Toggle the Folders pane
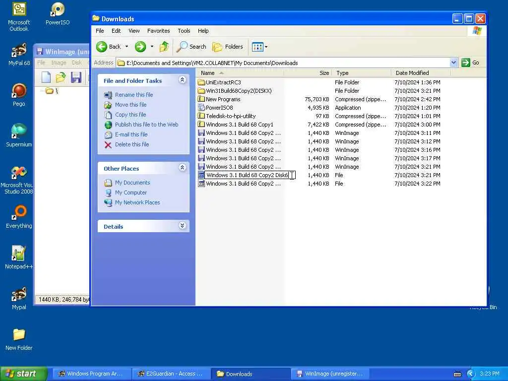Image resolution: width=508 pixels, height=381 pixels. [228, 47]
